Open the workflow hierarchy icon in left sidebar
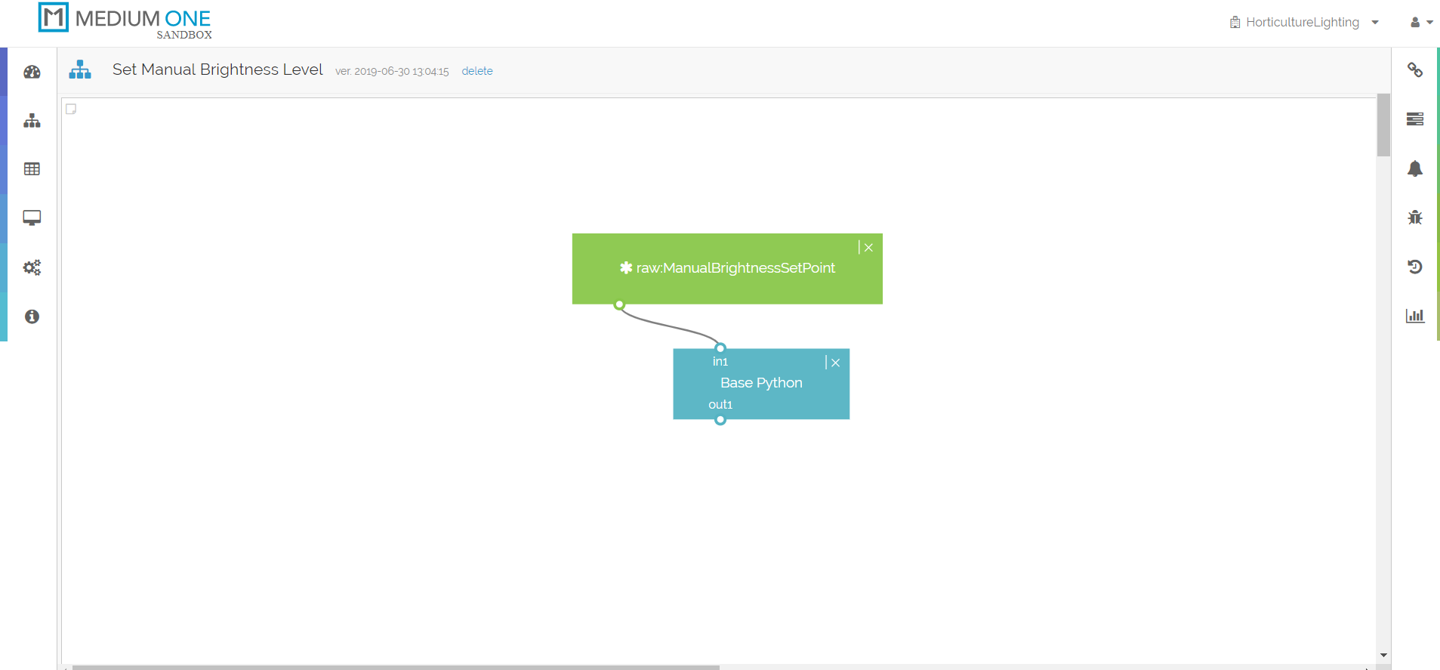The width and height of the screenshot is (1440, 670). coord(32,121)
